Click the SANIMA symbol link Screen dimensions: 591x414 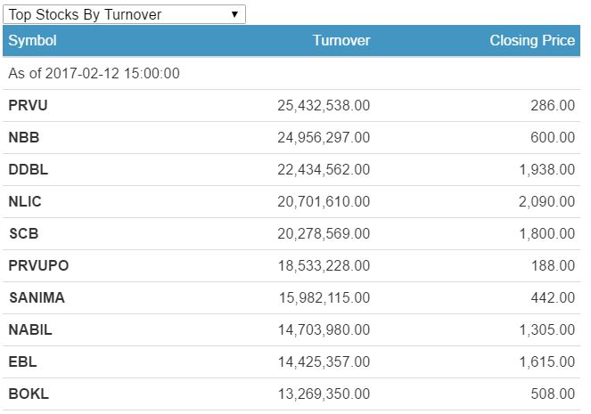[37, 298]
